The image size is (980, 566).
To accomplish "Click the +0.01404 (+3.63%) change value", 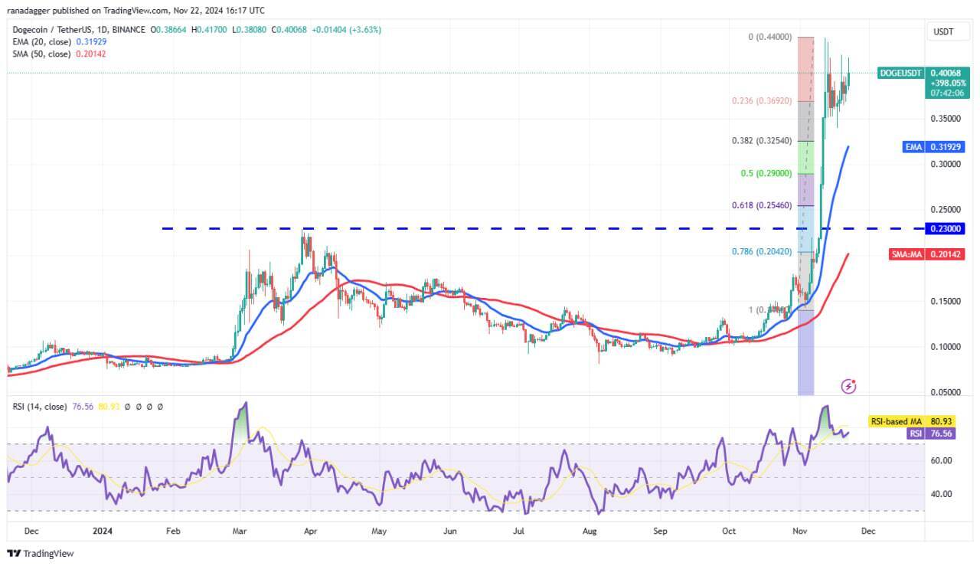I will coord(346,30).
